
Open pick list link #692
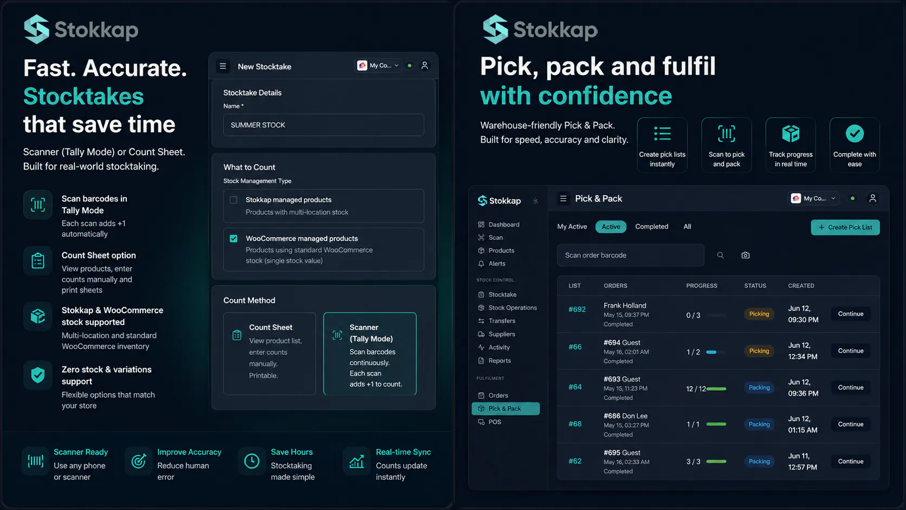pos(577,309)
